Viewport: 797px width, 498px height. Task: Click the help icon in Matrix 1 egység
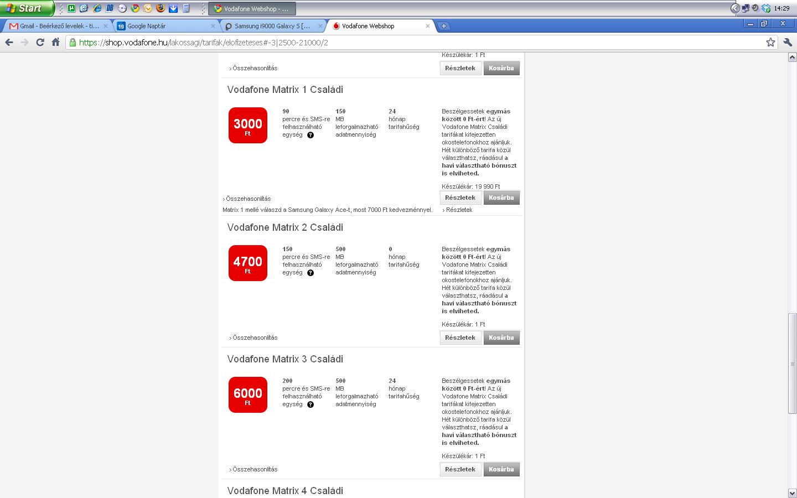310,135
